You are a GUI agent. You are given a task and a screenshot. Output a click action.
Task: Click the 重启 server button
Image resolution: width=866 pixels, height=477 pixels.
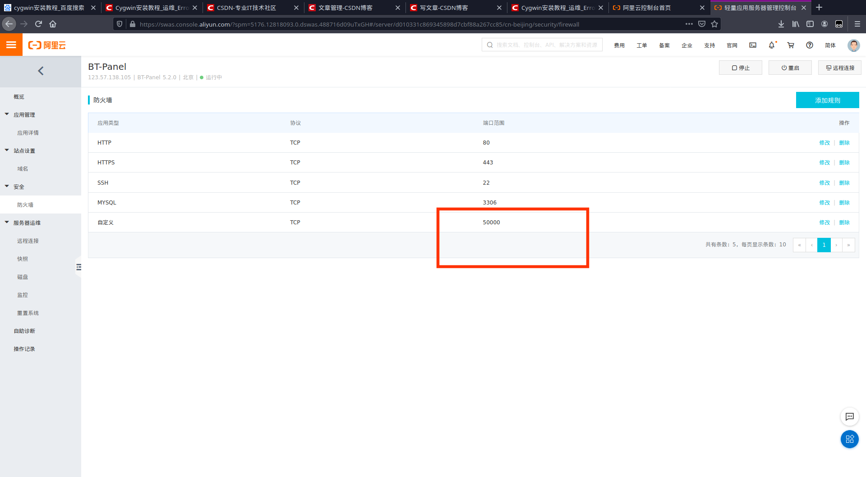point(790,68)
